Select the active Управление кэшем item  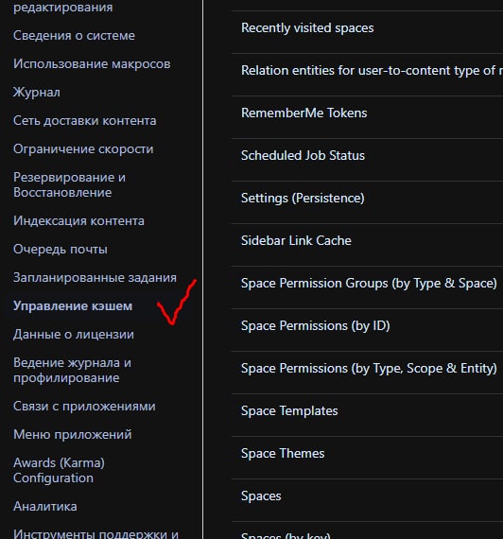point(73,306)
